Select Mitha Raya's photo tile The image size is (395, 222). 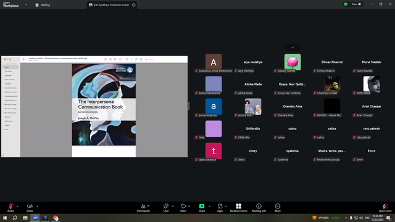coord(372,84)
